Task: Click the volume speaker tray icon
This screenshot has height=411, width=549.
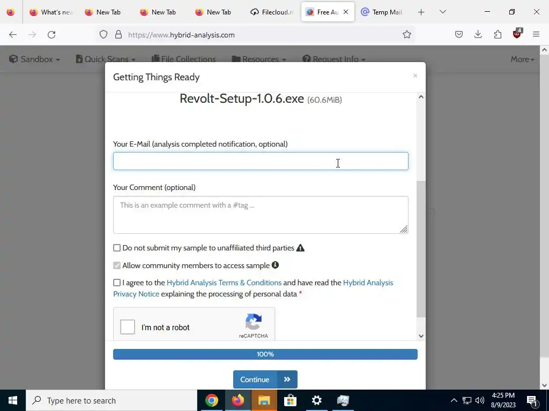Action: pyautogui.click(x=480, y=400)
